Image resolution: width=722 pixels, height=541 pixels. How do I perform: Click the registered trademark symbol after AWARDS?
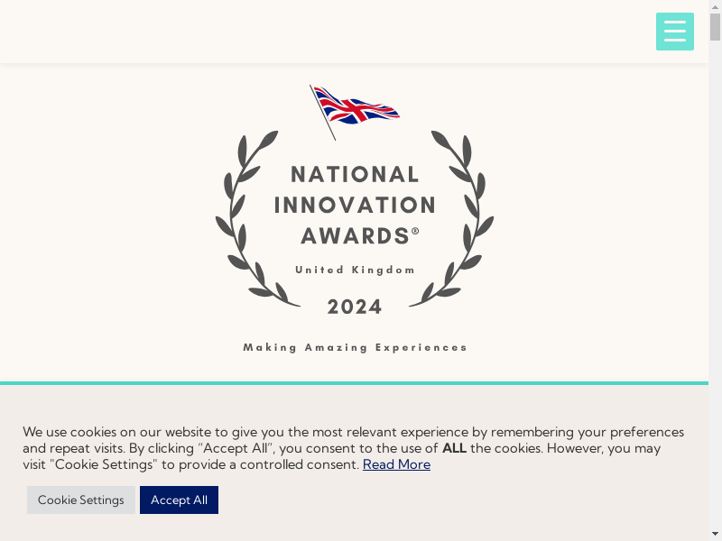pyautogui.click(x=415, y=231)
